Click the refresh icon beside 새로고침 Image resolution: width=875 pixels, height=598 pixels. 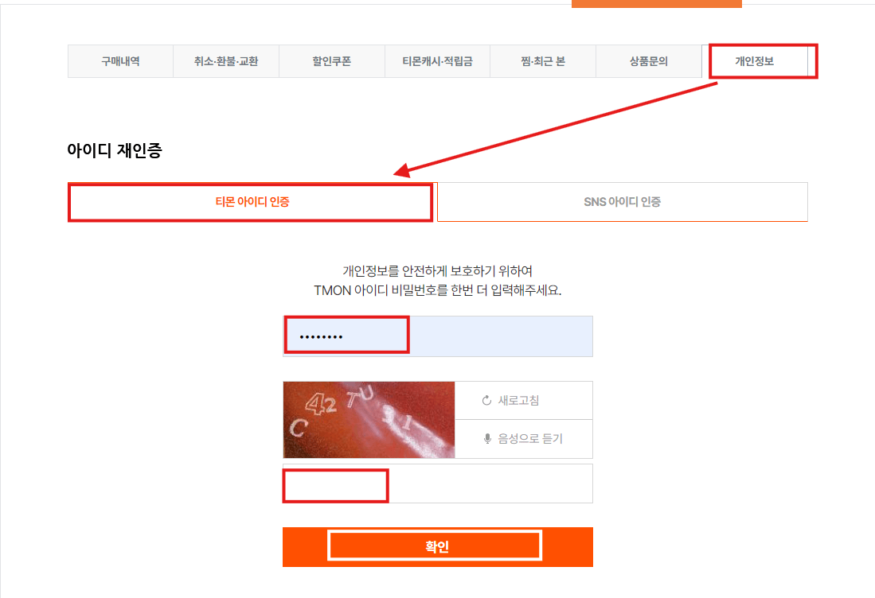click(x=486, y=401)
